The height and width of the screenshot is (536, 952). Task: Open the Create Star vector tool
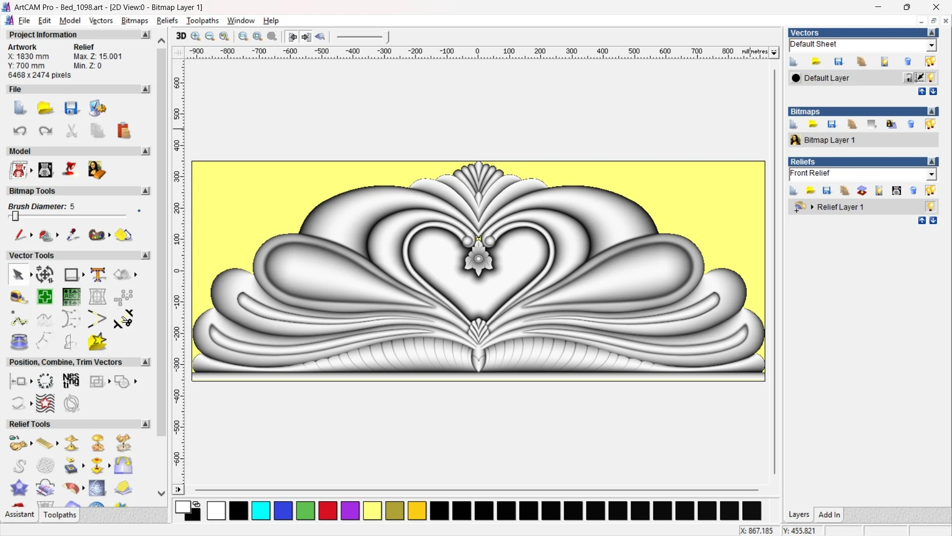pyautogui.click(x=97, y=342)
